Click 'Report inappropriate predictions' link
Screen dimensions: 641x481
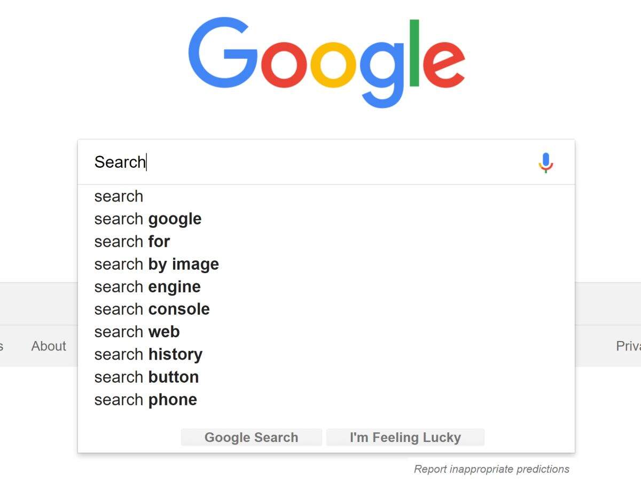click(x=492, y=469)
